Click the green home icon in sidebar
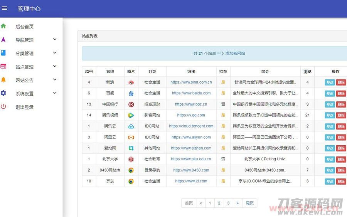 pos(3,26)
